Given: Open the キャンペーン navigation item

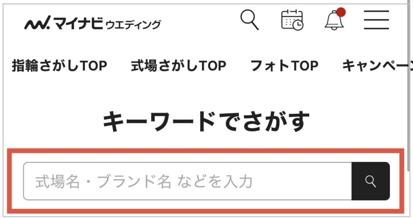Looking at the screenshot, I should pyautogui.click(x=377, y=66).
